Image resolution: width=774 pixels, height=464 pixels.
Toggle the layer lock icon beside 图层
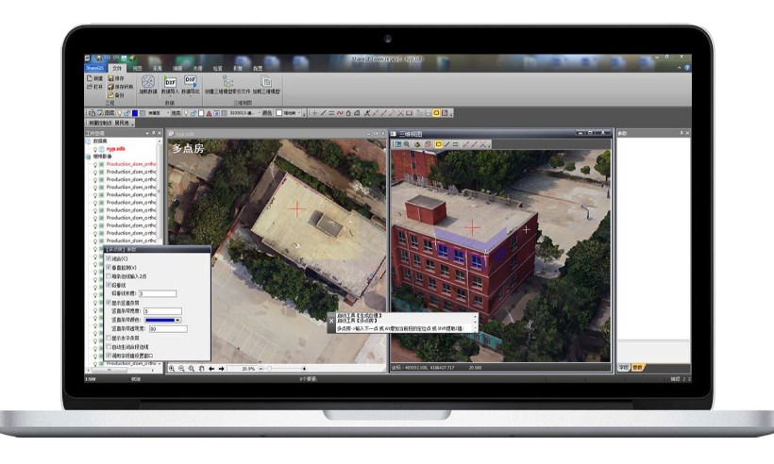(126, 113)
